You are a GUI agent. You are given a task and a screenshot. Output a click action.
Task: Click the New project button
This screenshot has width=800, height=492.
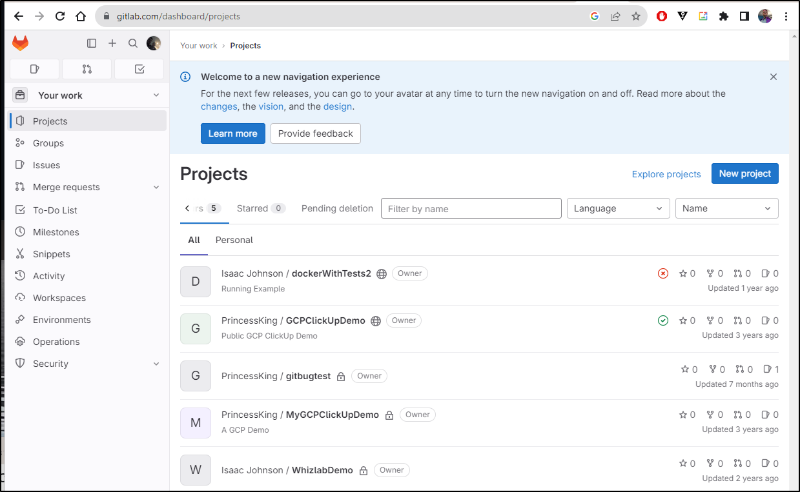point(745,173)
